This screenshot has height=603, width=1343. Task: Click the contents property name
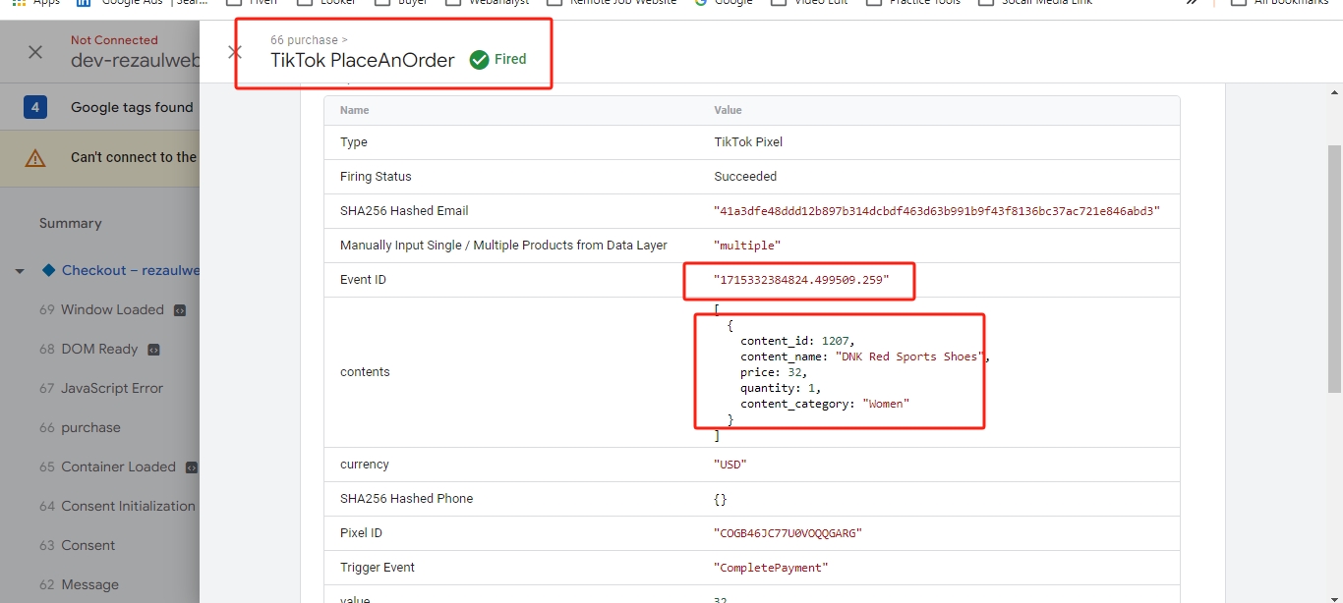point(365,372)
